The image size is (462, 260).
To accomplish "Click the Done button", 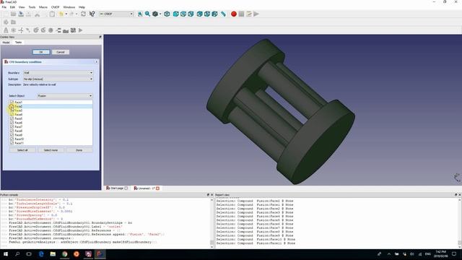I will pyautogui.click(x=79, y=150).
